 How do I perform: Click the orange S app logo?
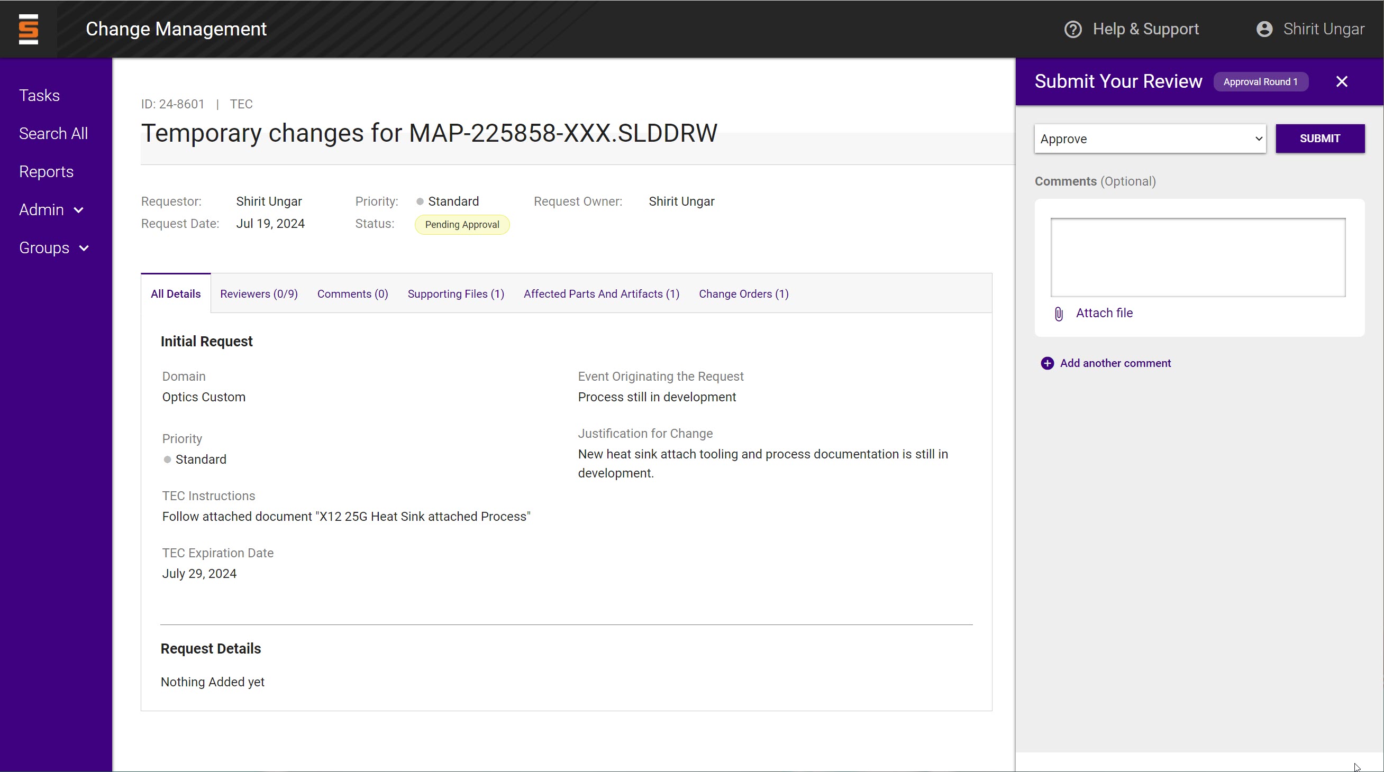coord(29,29)
